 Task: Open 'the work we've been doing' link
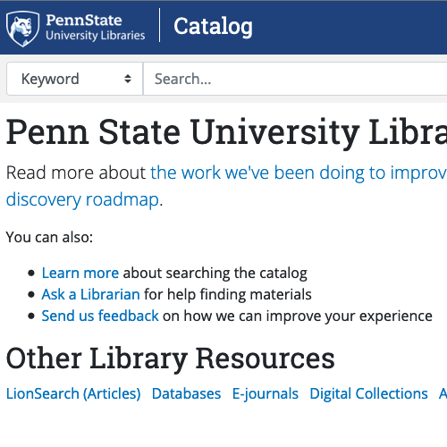[x=299, y=173]
